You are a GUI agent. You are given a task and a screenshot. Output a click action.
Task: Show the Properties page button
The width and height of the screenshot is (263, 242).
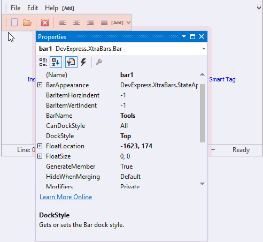tap(71, 62)
